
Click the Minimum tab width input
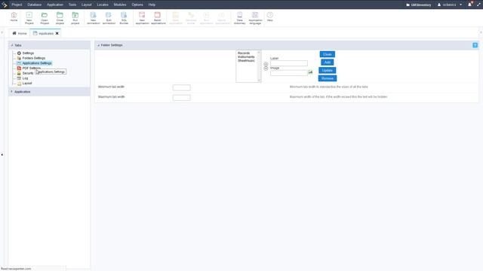[x=181, y=87]
